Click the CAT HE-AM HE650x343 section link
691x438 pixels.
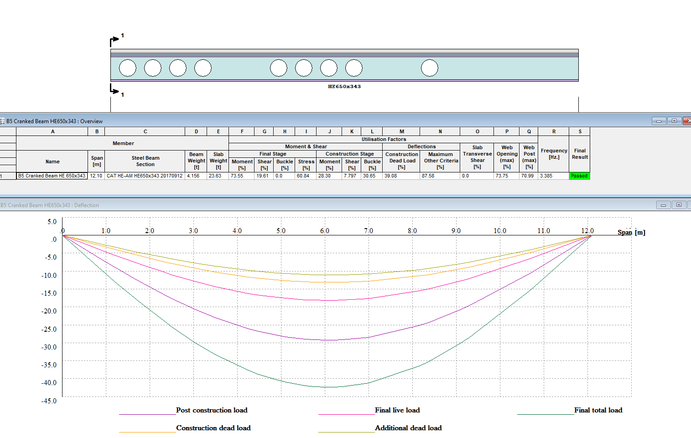coord(145,176)
